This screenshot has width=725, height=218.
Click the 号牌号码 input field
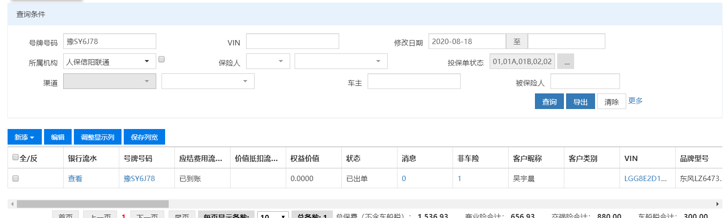point(109,41)
